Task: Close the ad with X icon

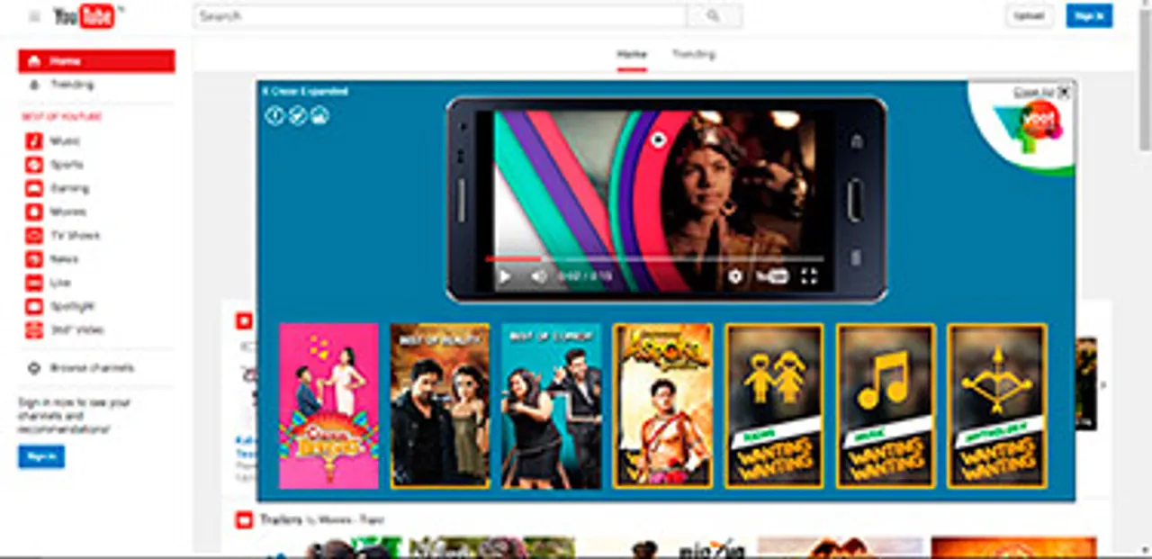Action: click(1064, 92)
